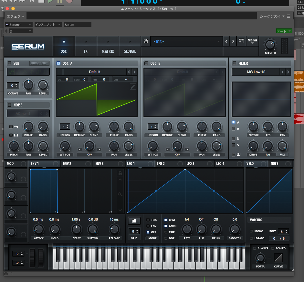Viewport: 304px width, 282px height.
Task: Click the LFO GRID size stepper
Action: [x=134, y=231]
